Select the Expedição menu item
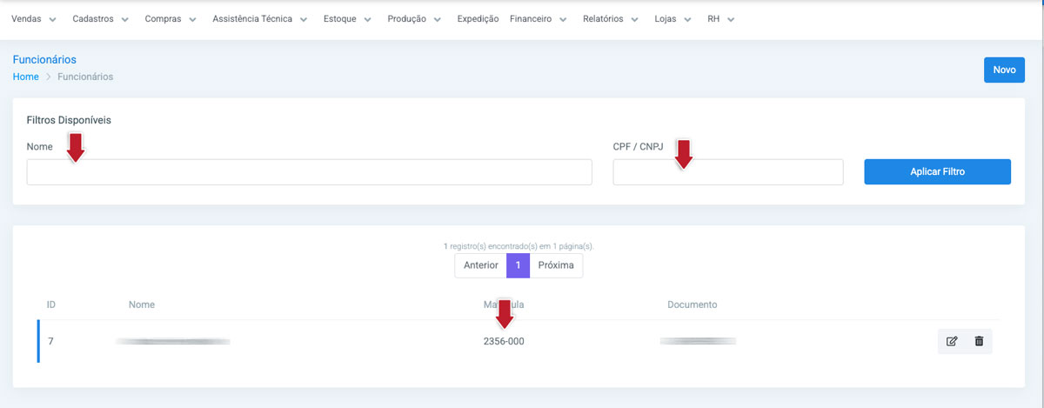The image size is (1044, 408). coord(478,19)
